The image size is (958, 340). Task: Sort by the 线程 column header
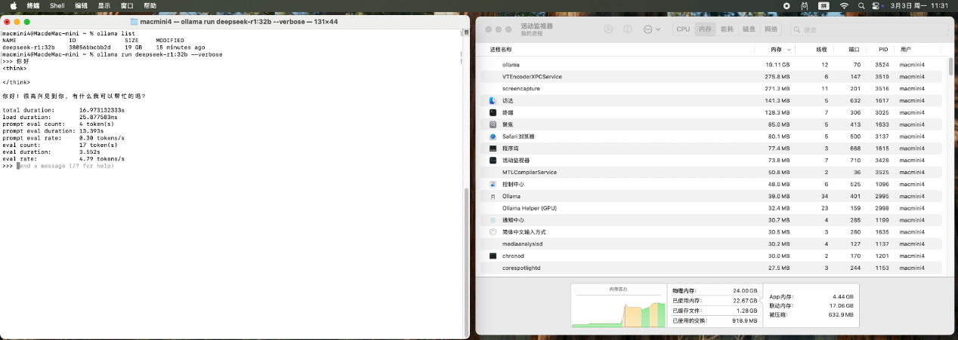tap(821, 49)
